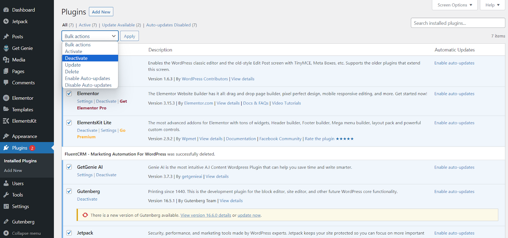The image size is (508, 238).
Task: Open WordPress Contributors author link
Action: (205, 79)
